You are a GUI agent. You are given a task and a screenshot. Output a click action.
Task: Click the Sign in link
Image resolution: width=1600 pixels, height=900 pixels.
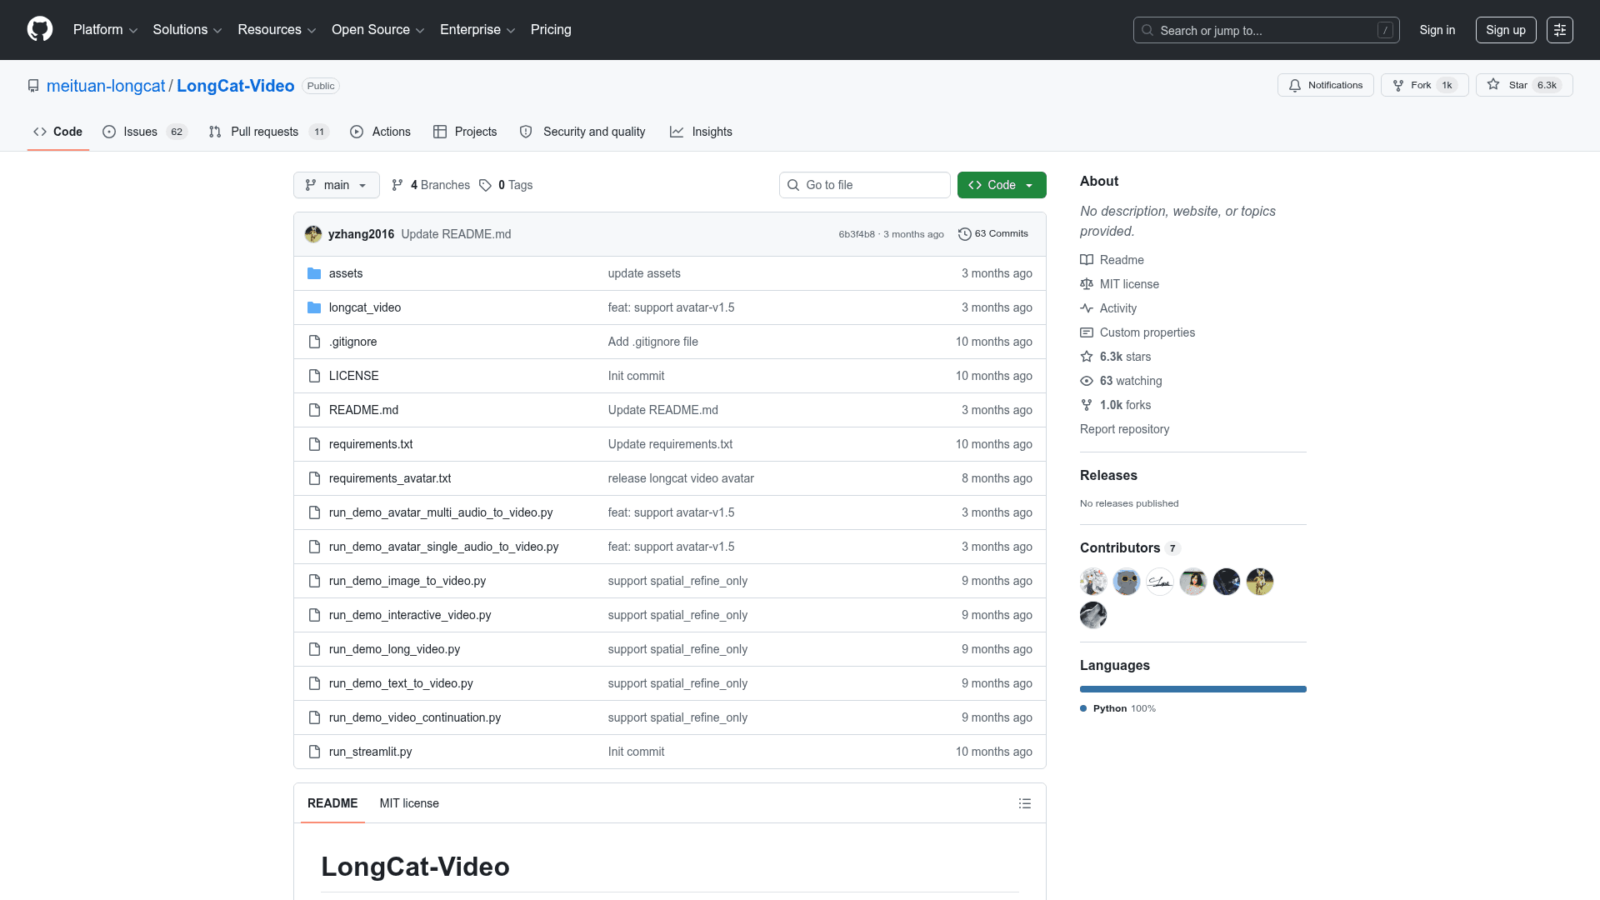pos(1437,30)
